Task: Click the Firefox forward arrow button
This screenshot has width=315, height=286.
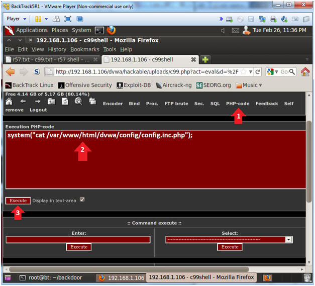Action: coord(24,72)
